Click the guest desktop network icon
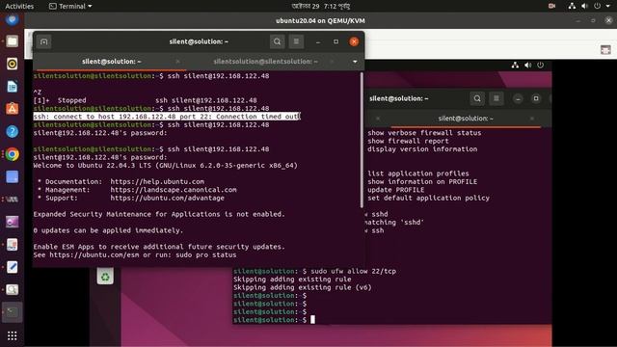 (515, 66)
